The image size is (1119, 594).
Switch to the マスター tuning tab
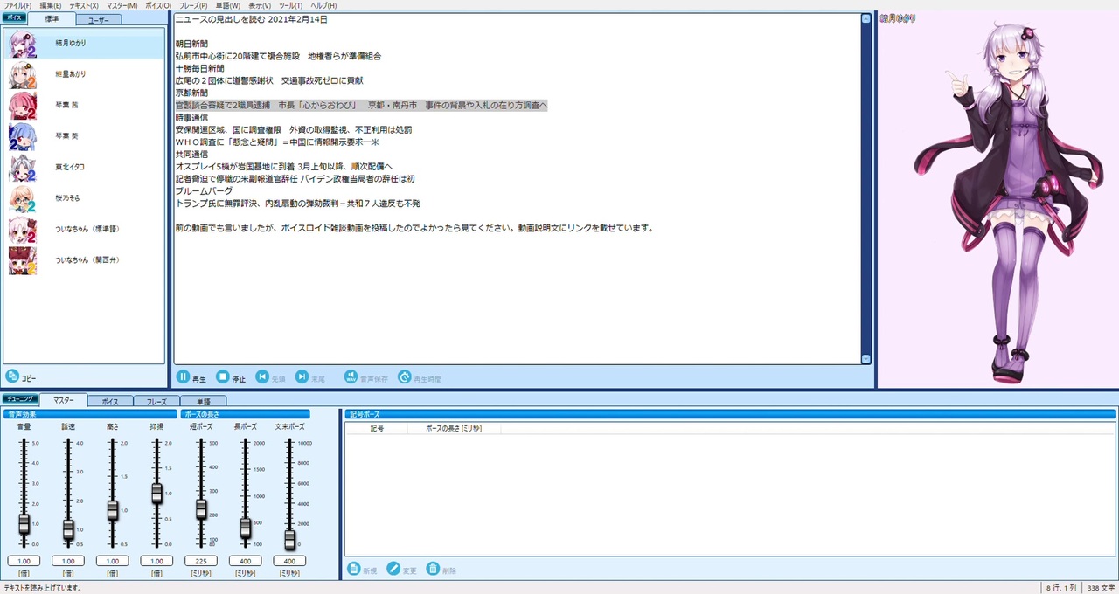tap(64, 401)
